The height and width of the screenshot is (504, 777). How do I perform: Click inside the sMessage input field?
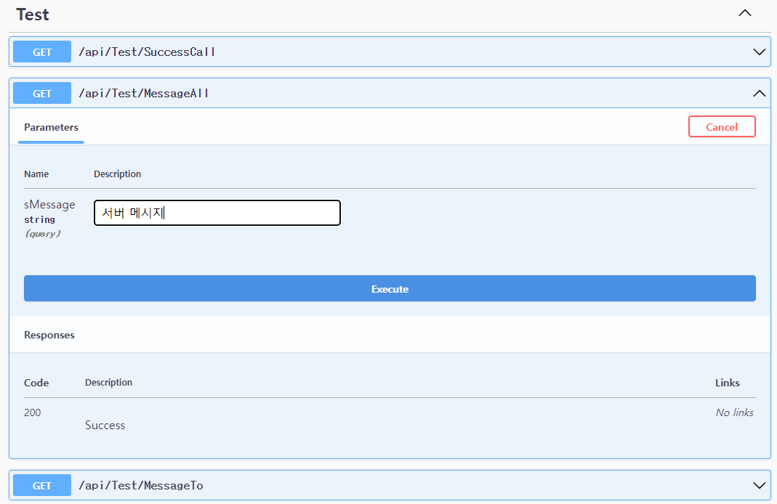pos(216,212)
